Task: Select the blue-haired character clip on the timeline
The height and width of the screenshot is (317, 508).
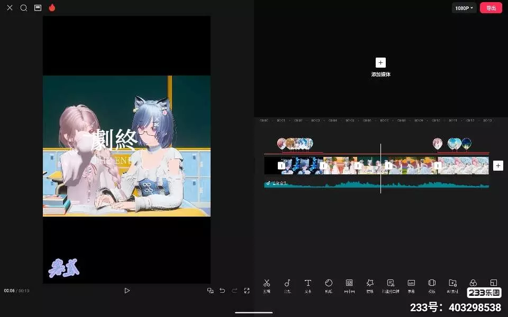Action: tap(302, 165)
